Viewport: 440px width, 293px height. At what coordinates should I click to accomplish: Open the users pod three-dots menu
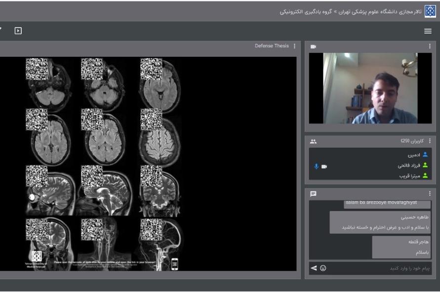[x=430, y=141]
